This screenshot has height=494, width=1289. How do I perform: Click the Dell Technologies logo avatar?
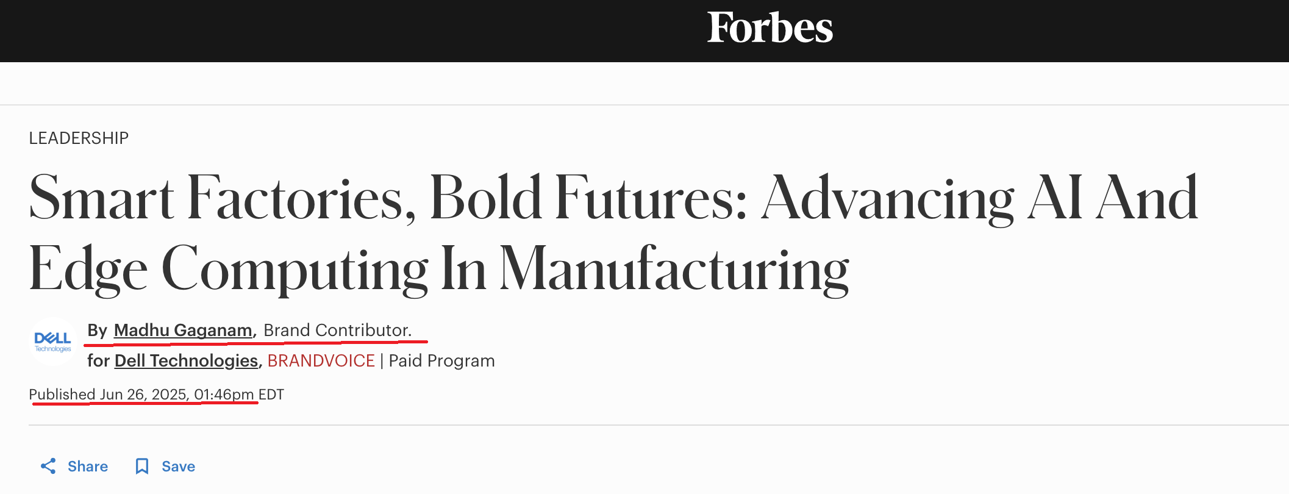[x=53, y=342]
